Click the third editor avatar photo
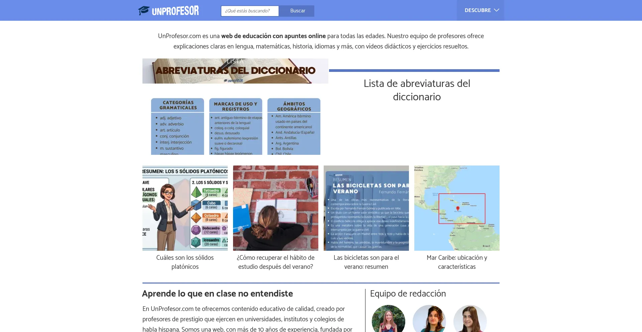642x332 pixels. pyautogui.click(x=470, y=319)
